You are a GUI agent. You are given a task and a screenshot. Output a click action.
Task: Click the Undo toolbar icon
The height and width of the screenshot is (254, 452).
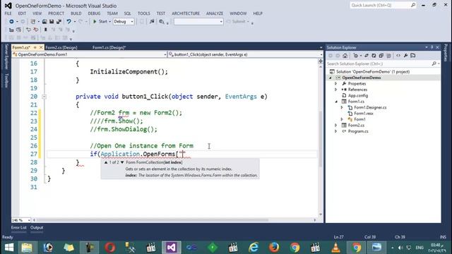click(69, 22)
